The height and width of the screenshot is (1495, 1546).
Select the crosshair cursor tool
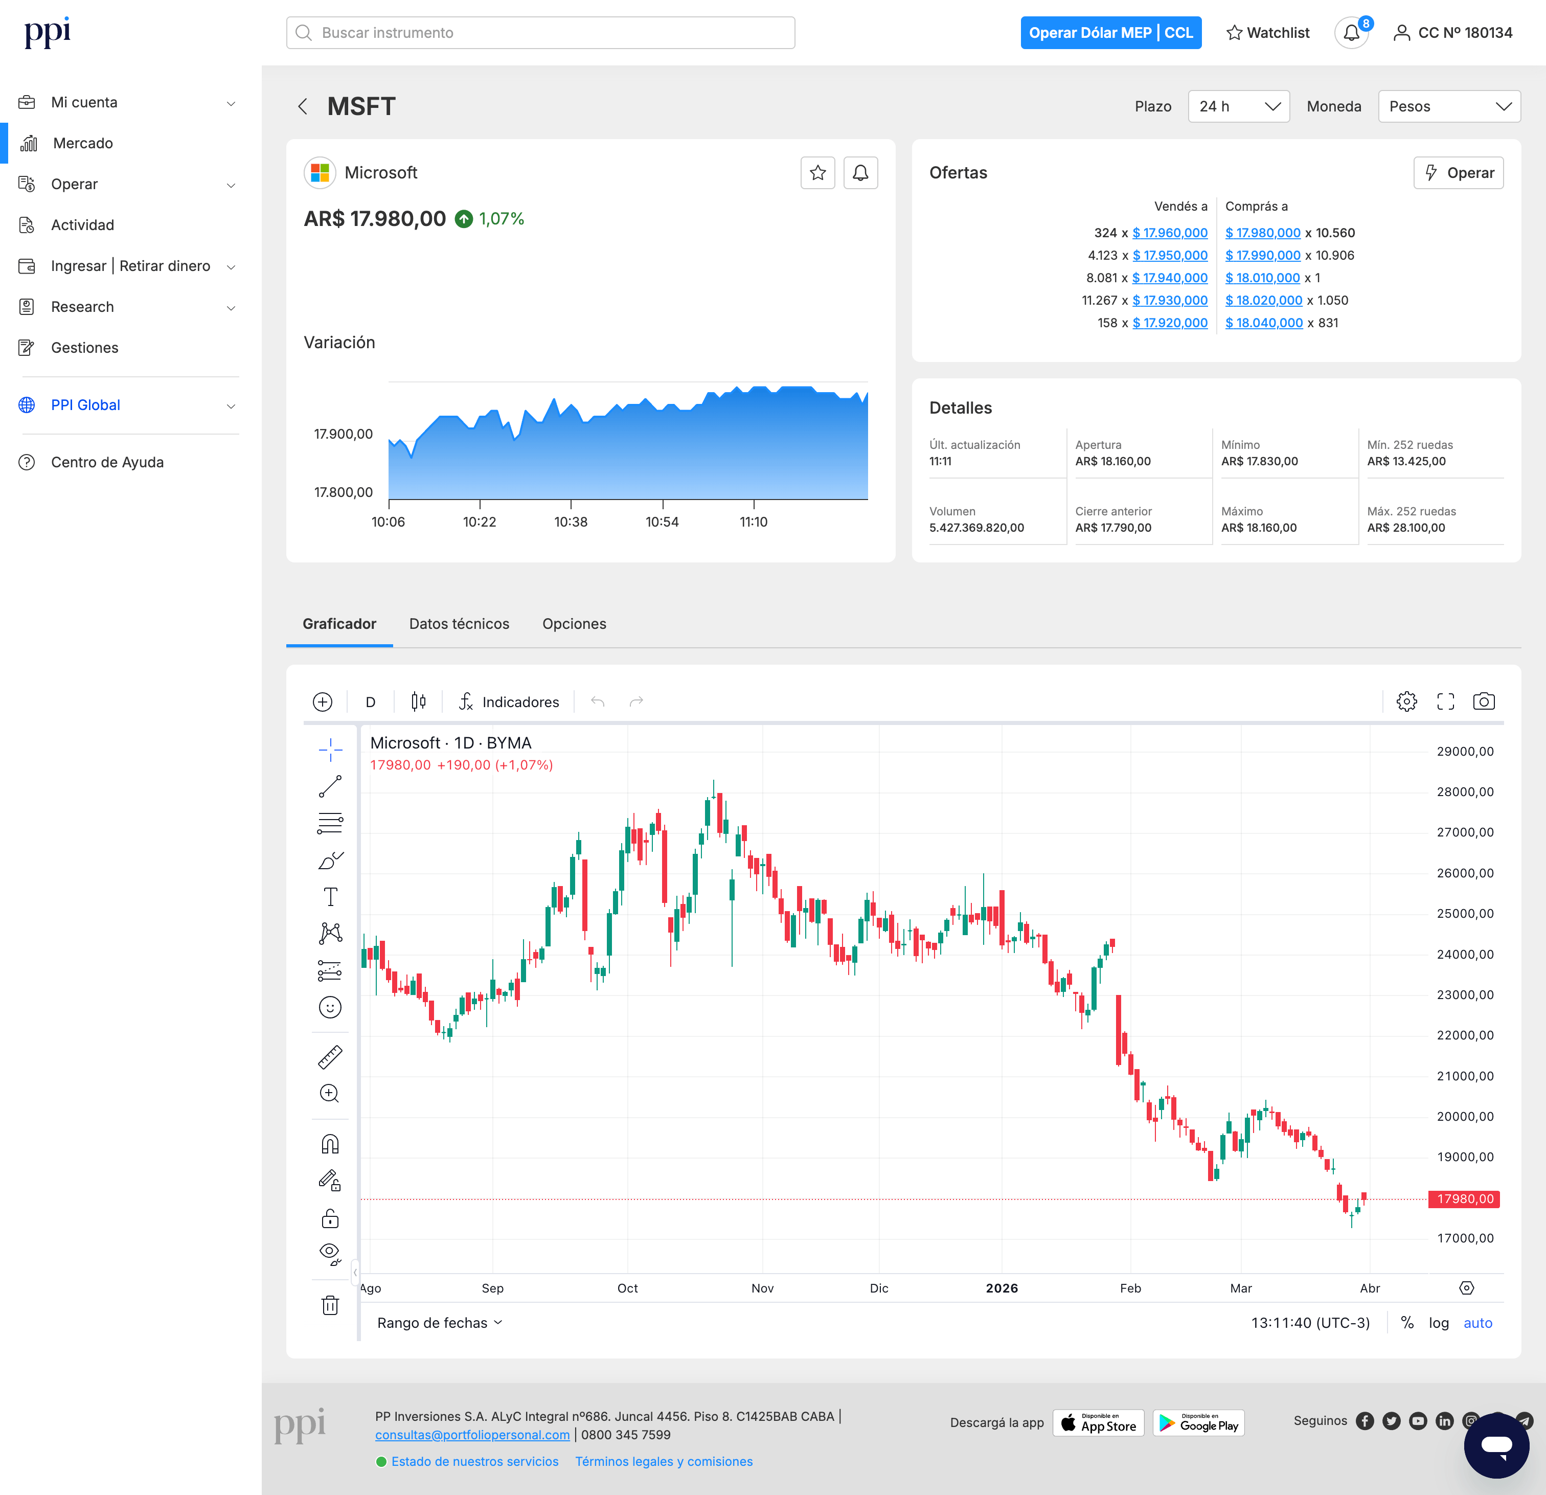pyautogui.click(x=330, y=750)
